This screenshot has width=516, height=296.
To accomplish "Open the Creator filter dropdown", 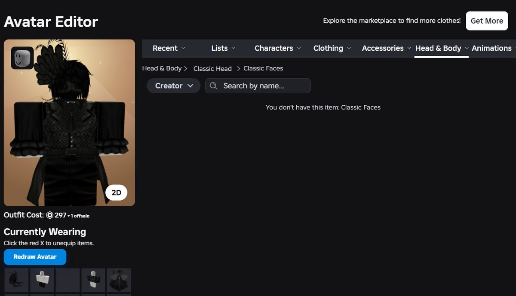I will coord(174,86).
